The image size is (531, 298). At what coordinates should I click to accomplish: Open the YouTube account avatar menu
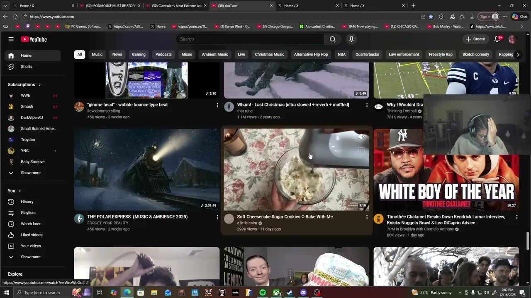512,39
